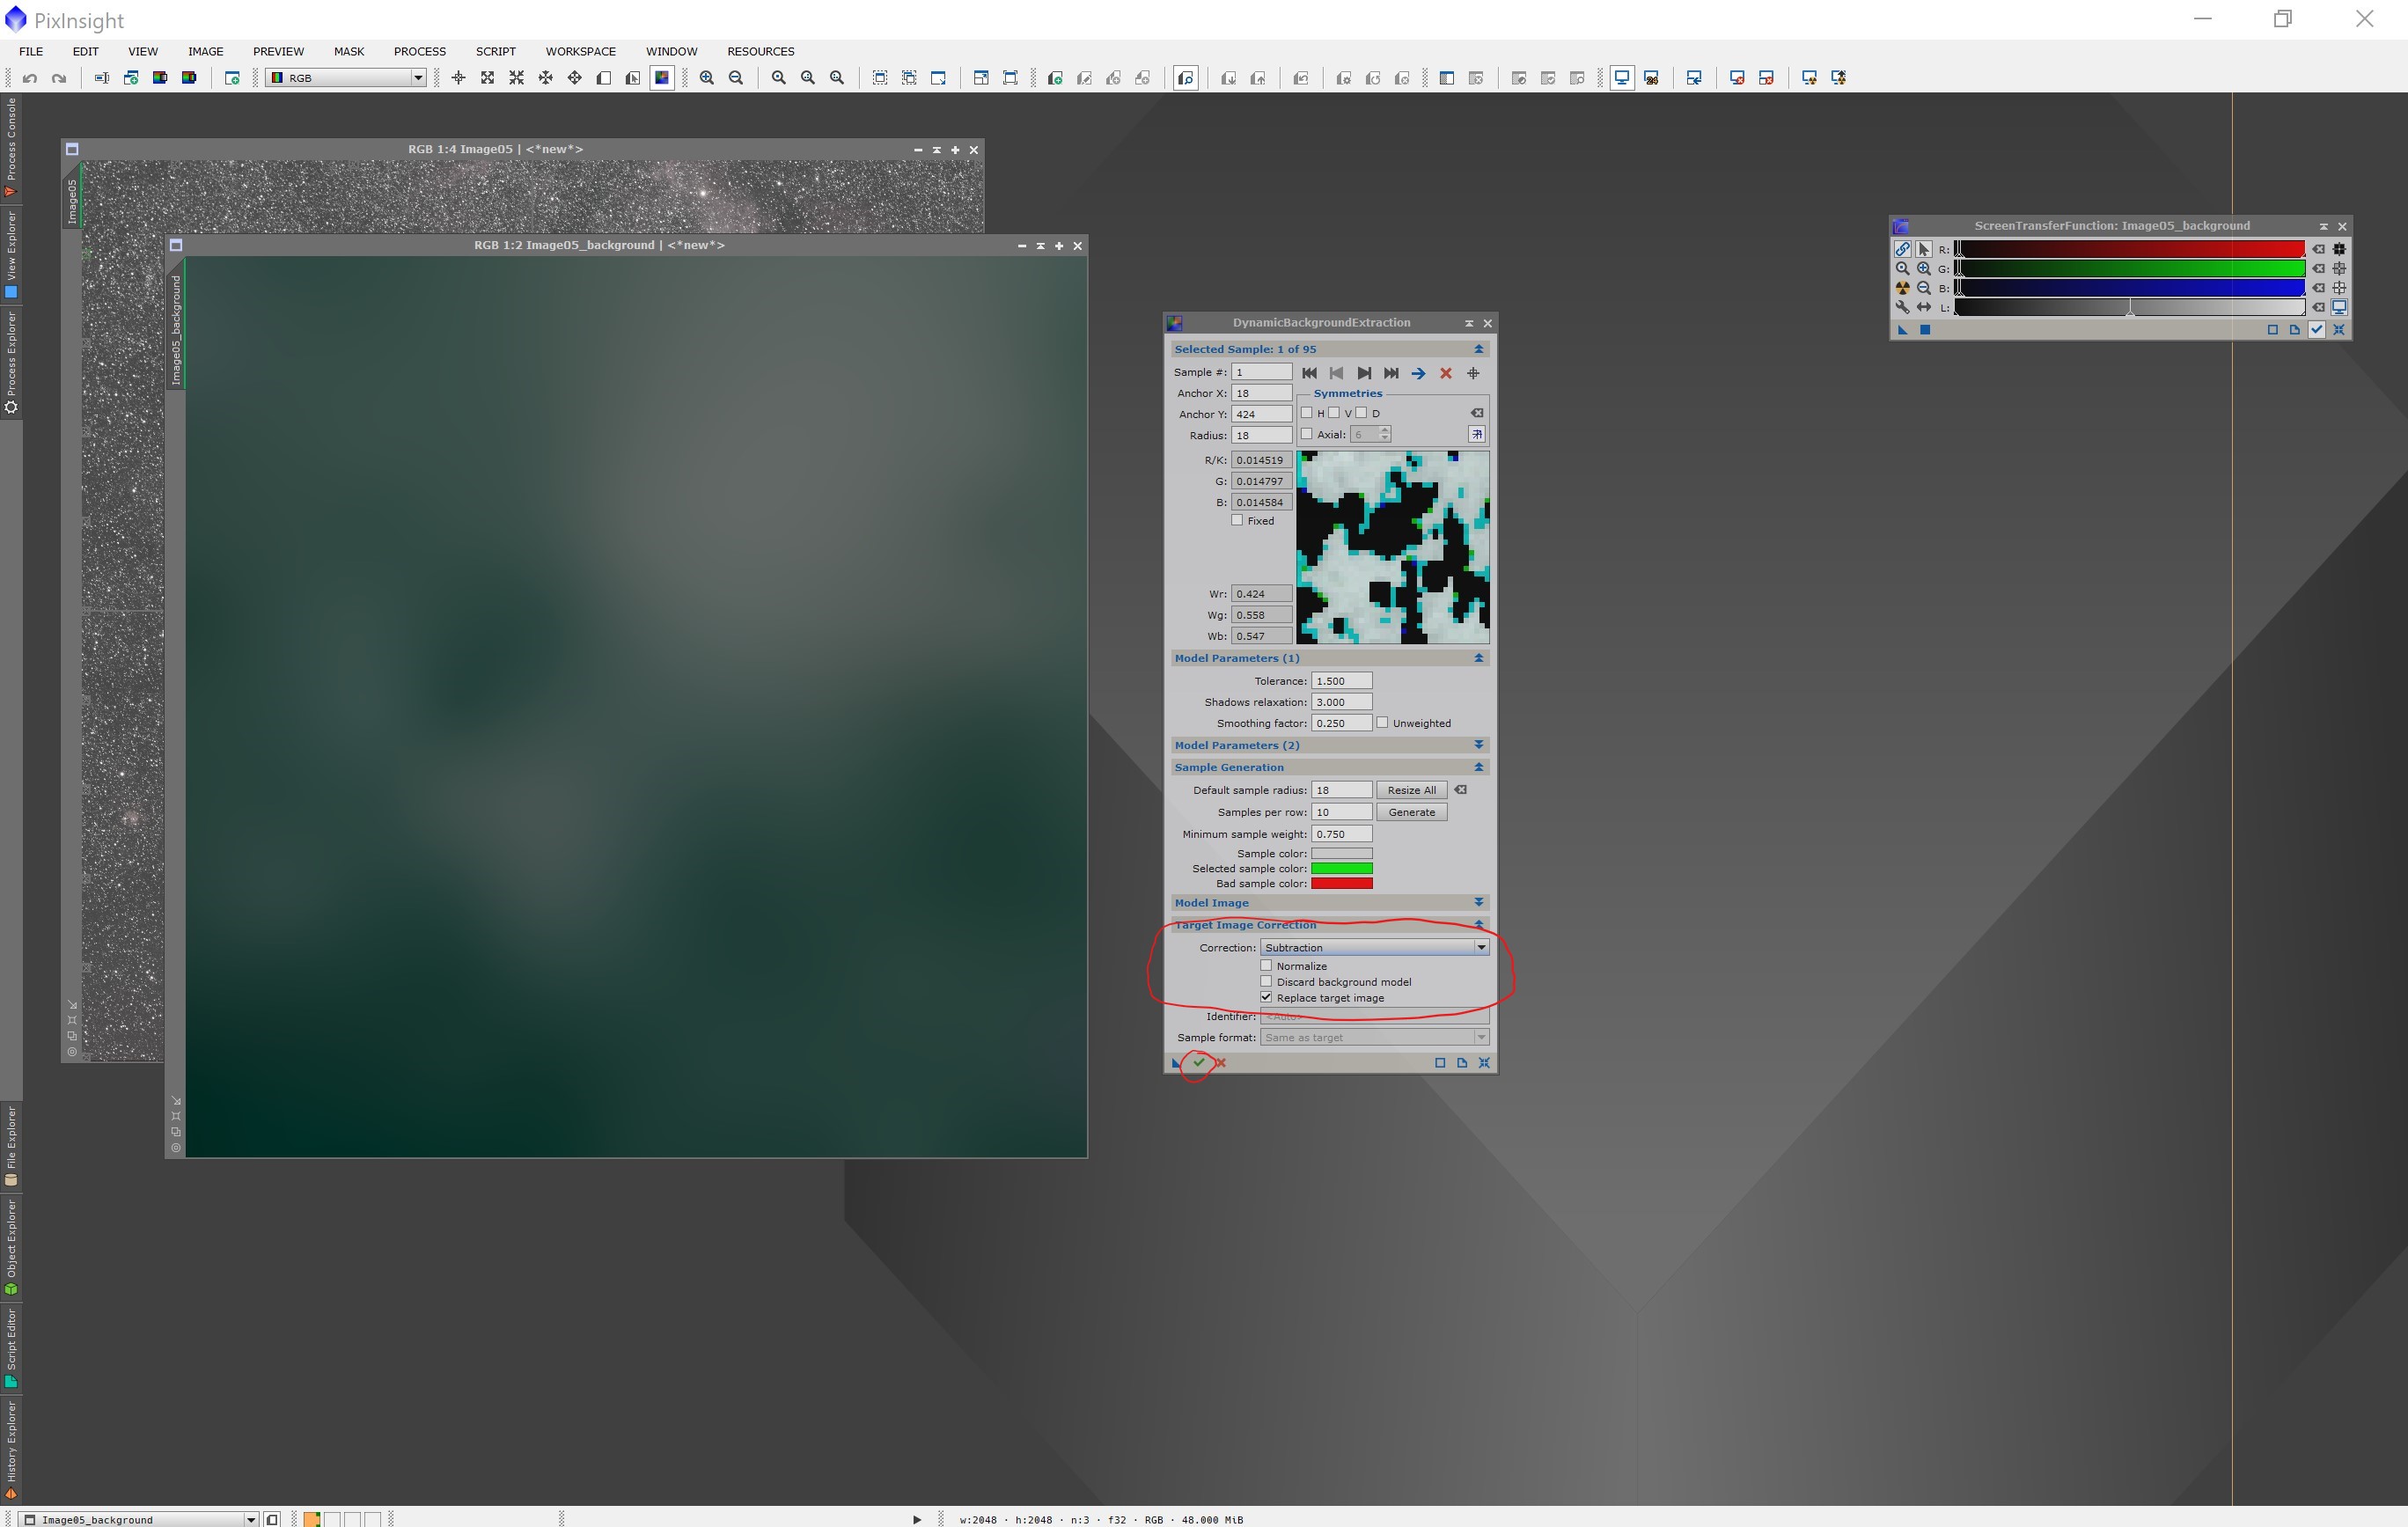The height and width of the screenshot is (1527, 2408).
Task: Enable the D symmetry checkbox
Action: point(1361,413)
